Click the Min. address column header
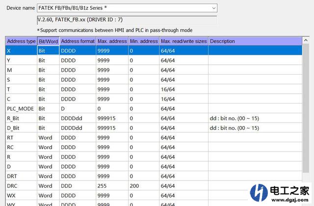The height and width of the screenshot is (206, 314). pos(144,41)
